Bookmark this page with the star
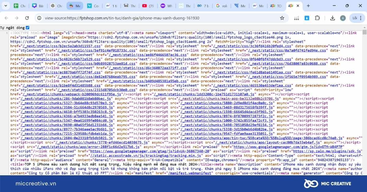The image size is (367, 192). [282, 18]
